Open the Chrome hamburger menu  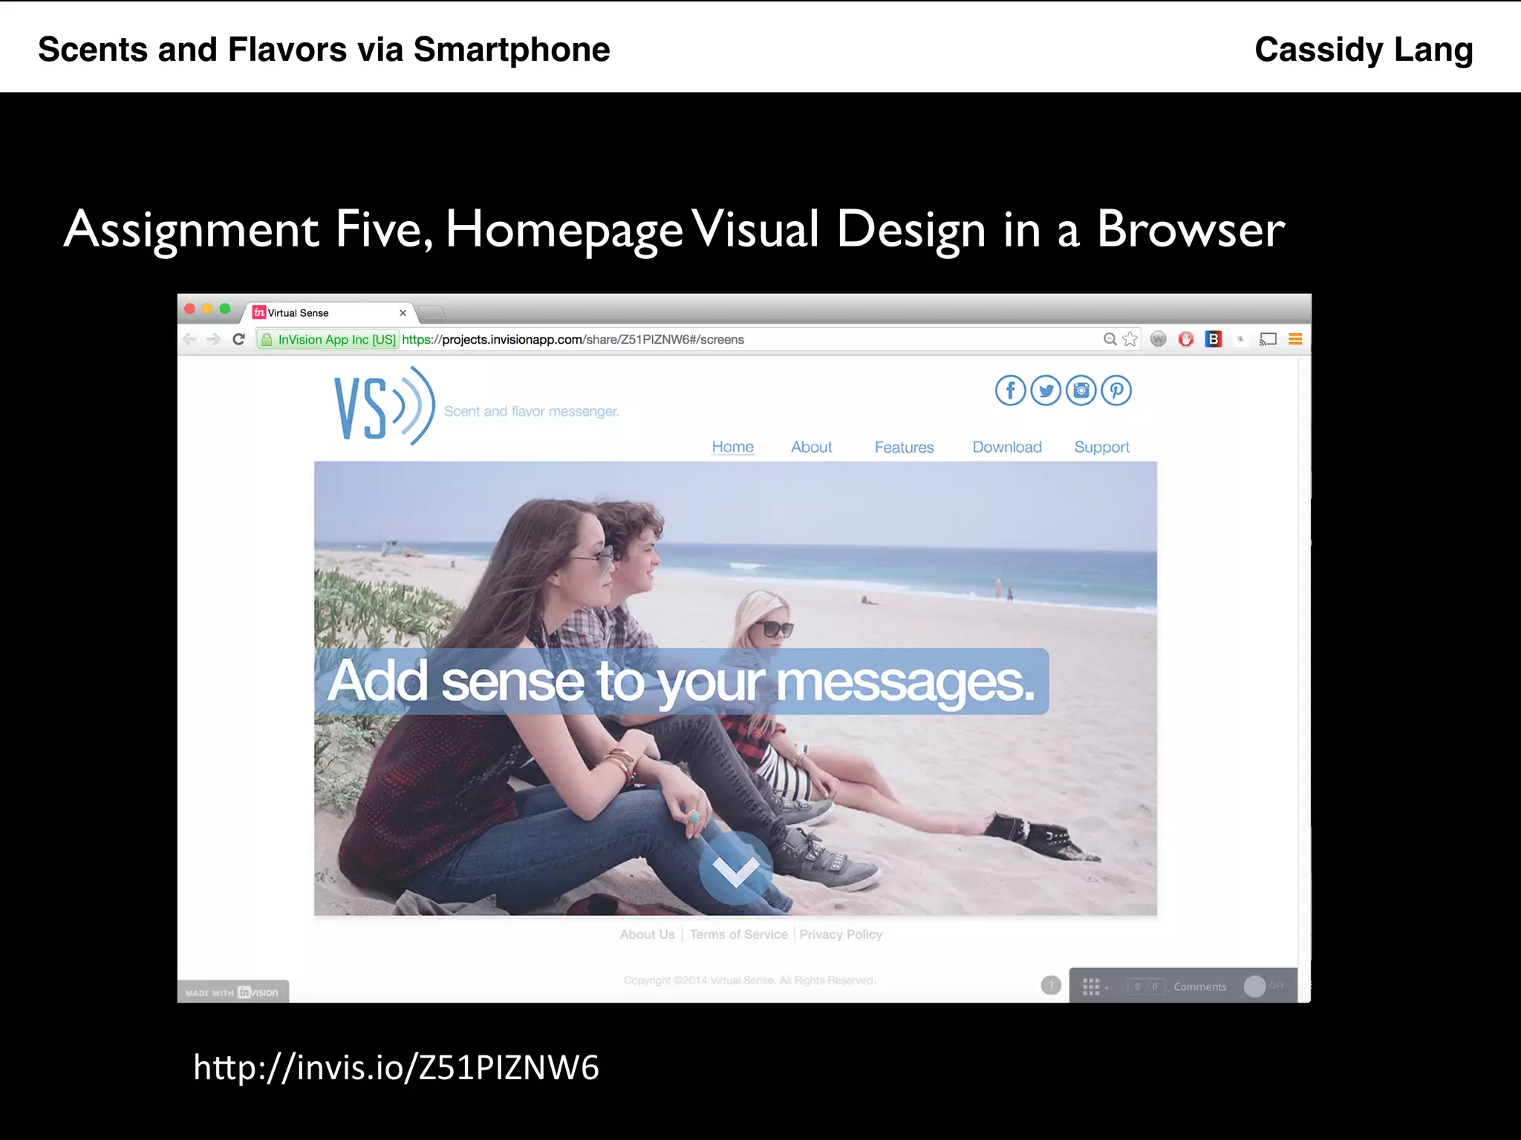click(x=1295, y=339)
